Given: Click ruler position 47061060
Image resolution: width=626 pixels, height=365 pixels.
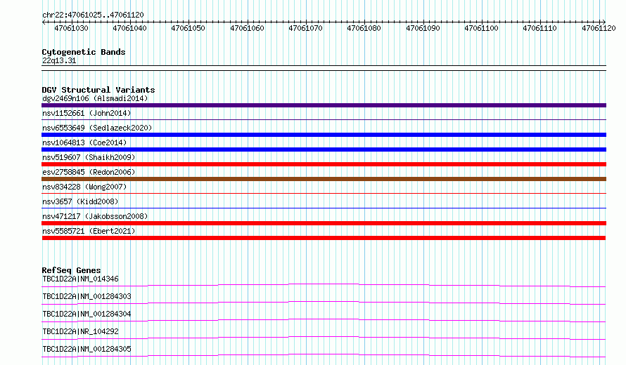Looking at the screenshot, I should (x=247, y=28).
